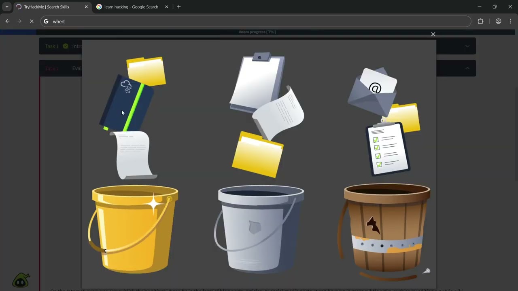The width and height of the screenshot is (518, 291).
Task: Open the tab search dropdown arrow
Action: coord(7,7)
